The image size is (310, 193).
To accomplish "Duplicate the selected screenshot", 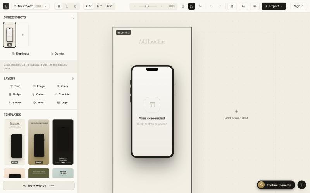I will pos(21,54).
